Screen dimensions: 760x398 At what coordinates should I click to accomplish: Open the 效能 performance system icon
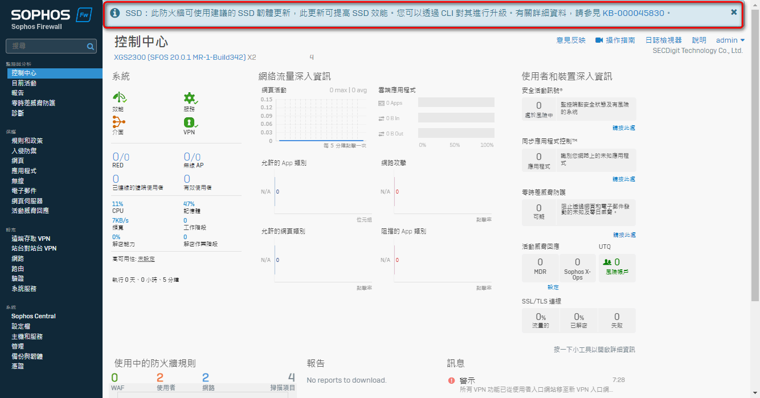point(119,98)
